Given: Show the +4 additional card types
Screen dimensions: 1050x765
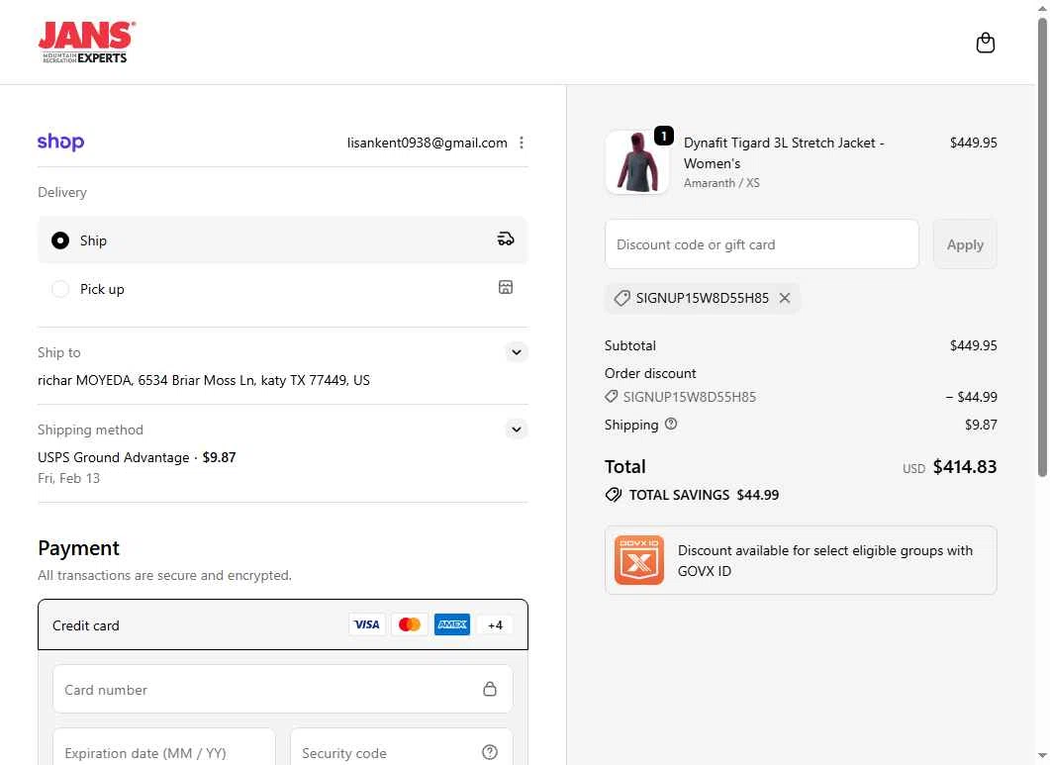Looking at the screenshot, I should (495, 625).
